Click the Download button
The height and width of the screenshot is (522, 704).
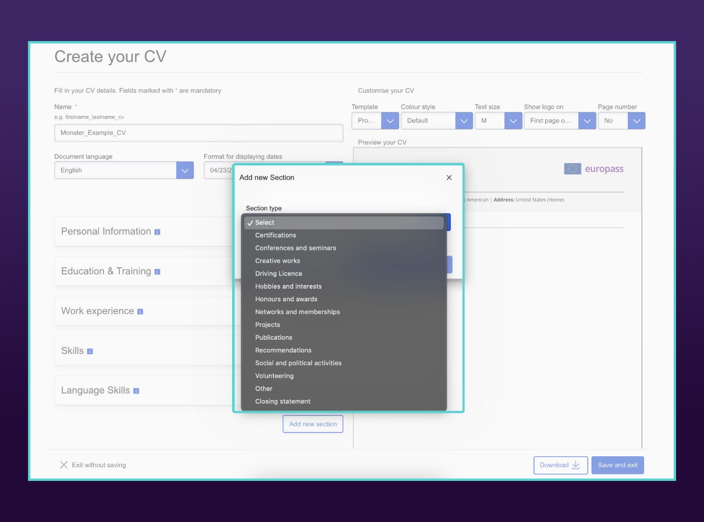pos(560,465)
